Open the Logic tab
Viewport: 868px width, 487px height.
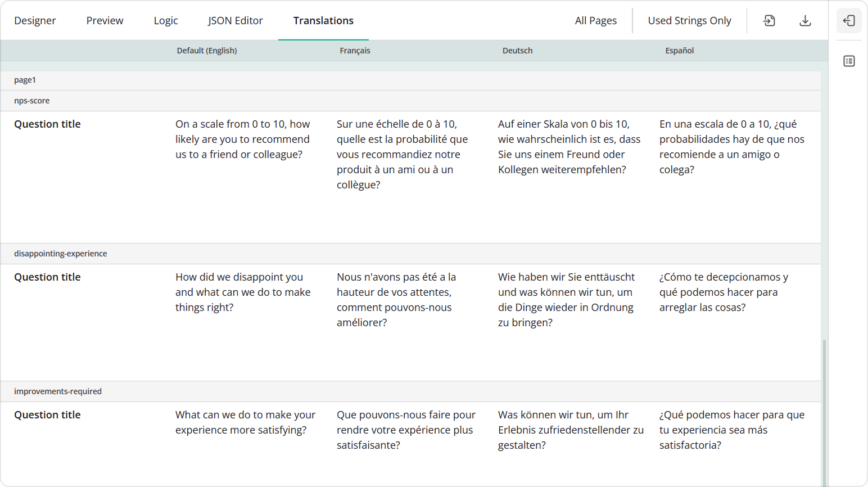pos(166,21)
